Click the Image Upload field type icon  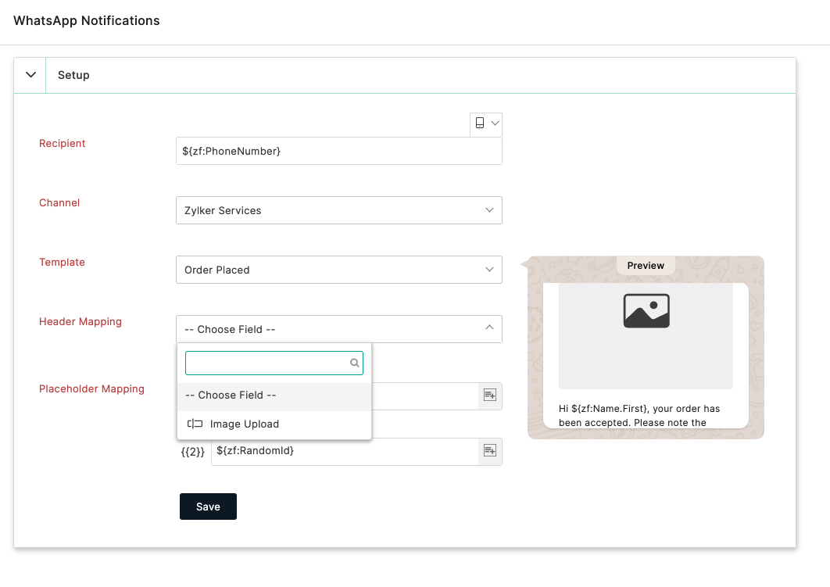pos(195,424)
